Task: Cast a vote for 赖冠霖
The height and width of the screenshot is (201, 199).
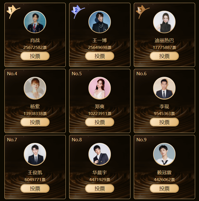Action: (164, 188)
